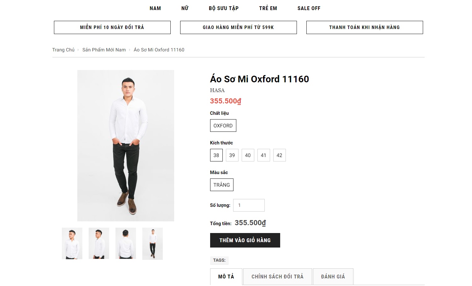472x286 pixels.
Task: Choose the TRẮNG color option
Action: (x=222, y=185)
